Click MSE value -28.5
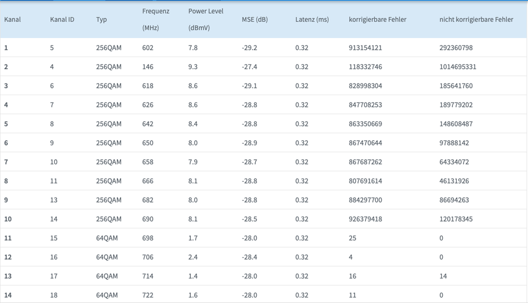 point(249,219)
